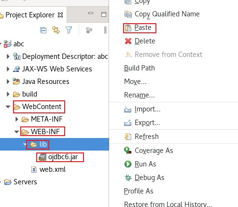Viewport: 238px width, 207px height.
Task: Select the Project Explorer tab
Action: pyautogui.click(x=30, y=15)
